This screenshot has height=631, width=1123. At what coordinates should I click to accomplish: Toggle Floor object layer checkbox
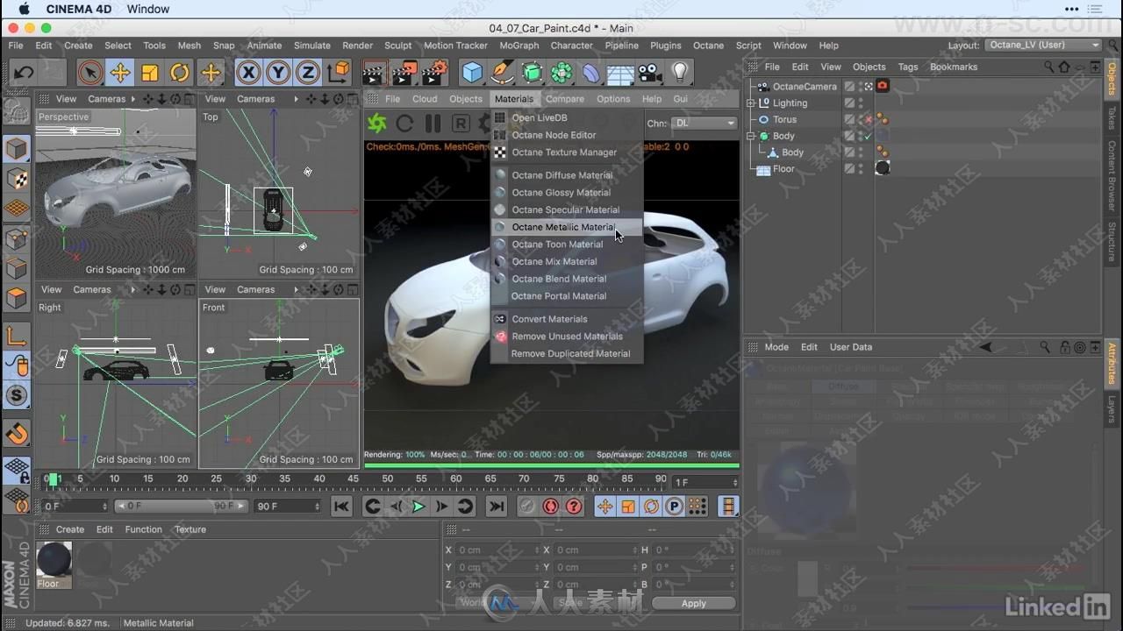click(x=849, y=169)
